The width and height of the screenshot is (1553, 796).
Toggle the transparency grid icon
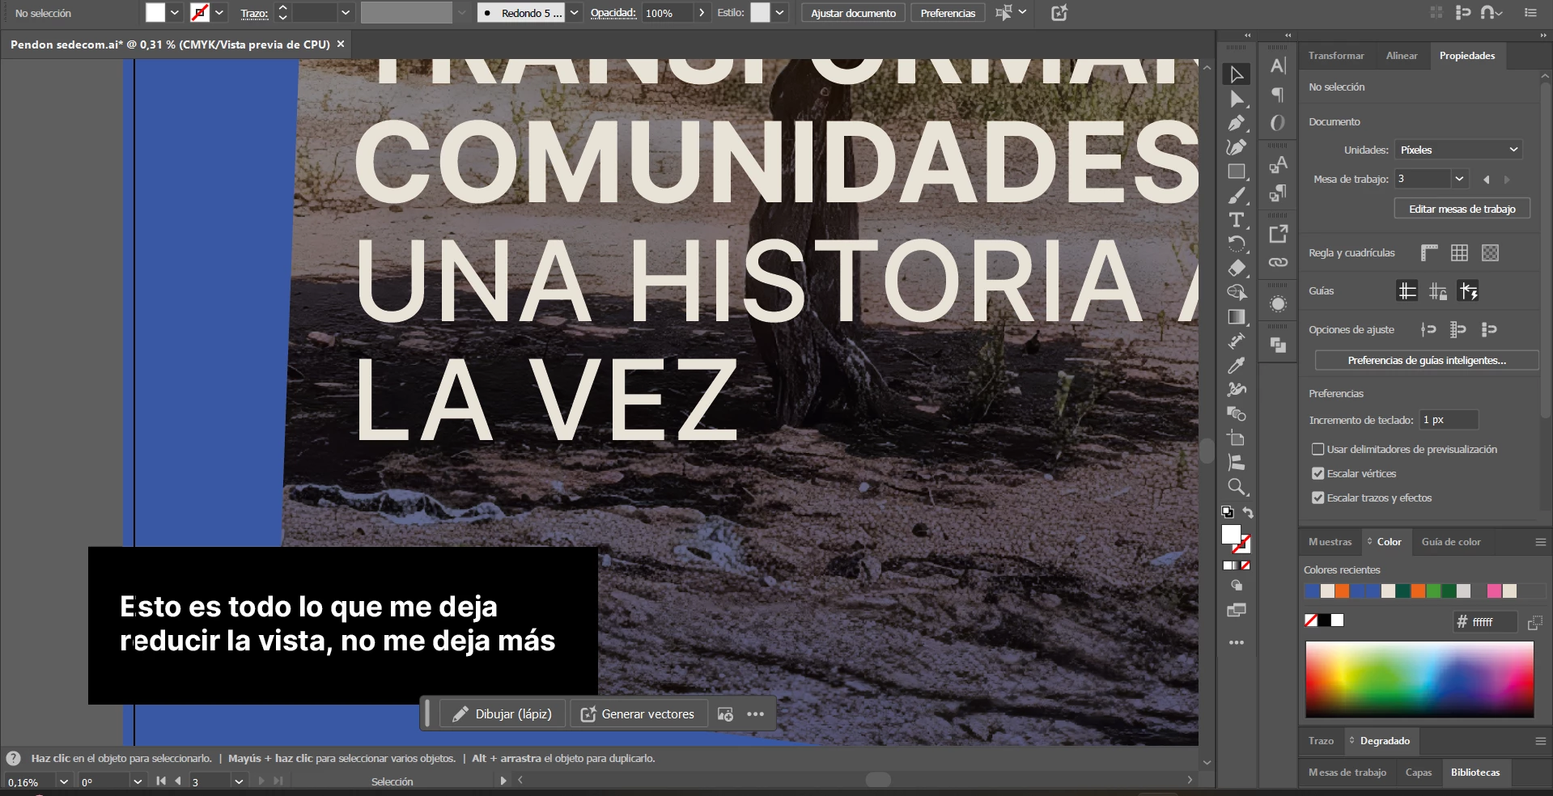[1490, 253]
